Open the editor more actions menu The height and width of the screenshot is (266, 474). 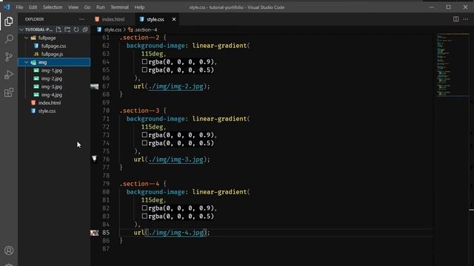point(466,19)
